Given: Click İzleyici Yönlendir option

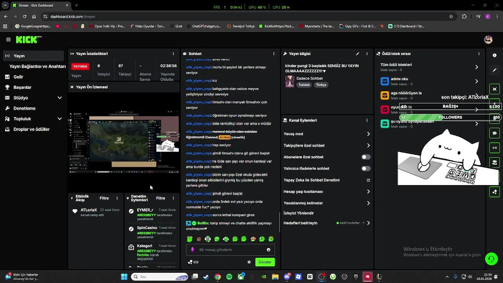Looking at the screenshot, I should click(299, 213).
